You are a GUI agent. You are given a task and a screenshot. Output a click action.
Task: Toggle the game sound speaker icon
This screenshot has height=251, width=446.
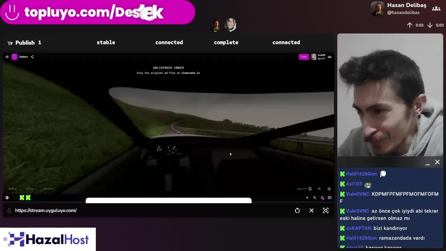[319, 189]
